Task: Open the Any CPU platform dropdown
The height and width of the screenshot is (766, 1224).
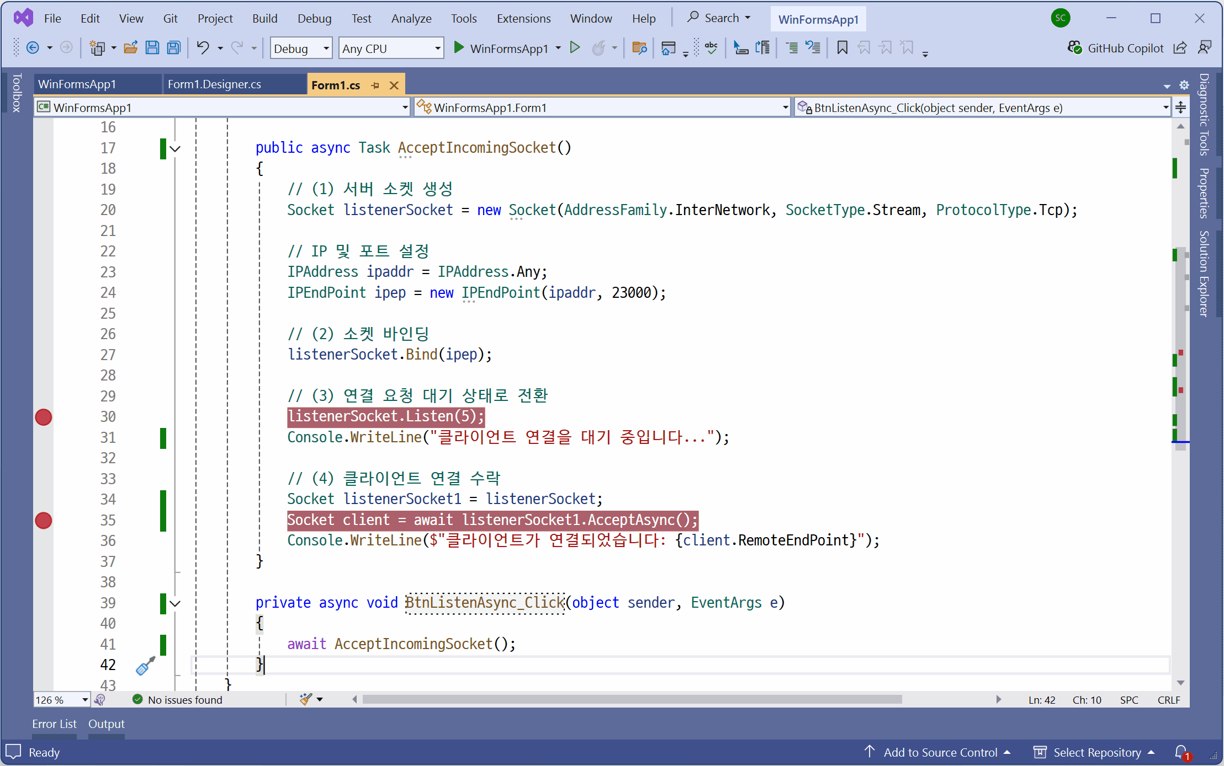Action: 437,49
